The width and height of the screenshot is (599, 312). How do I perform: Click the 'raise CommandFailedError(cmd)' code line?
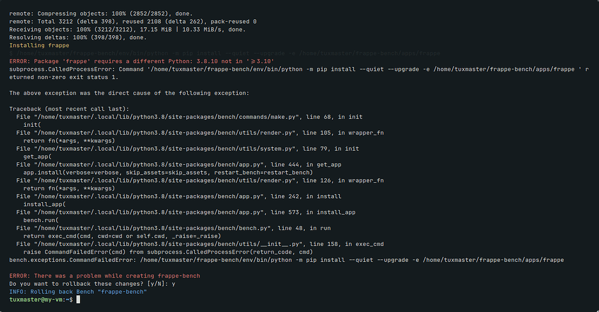point(168,252)
